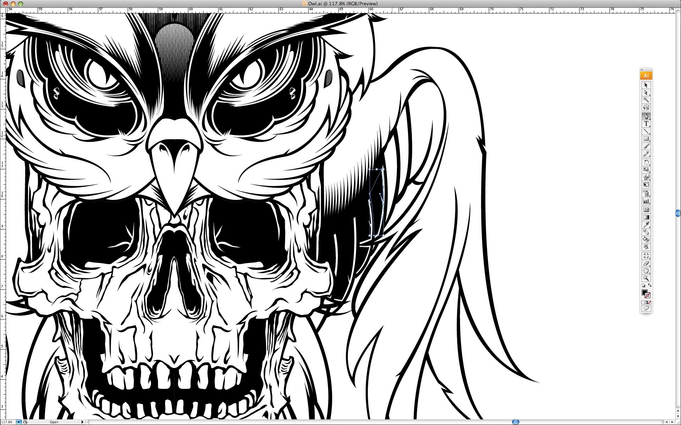Expand the status bar Open popup arrow

[x=82, y=422]
